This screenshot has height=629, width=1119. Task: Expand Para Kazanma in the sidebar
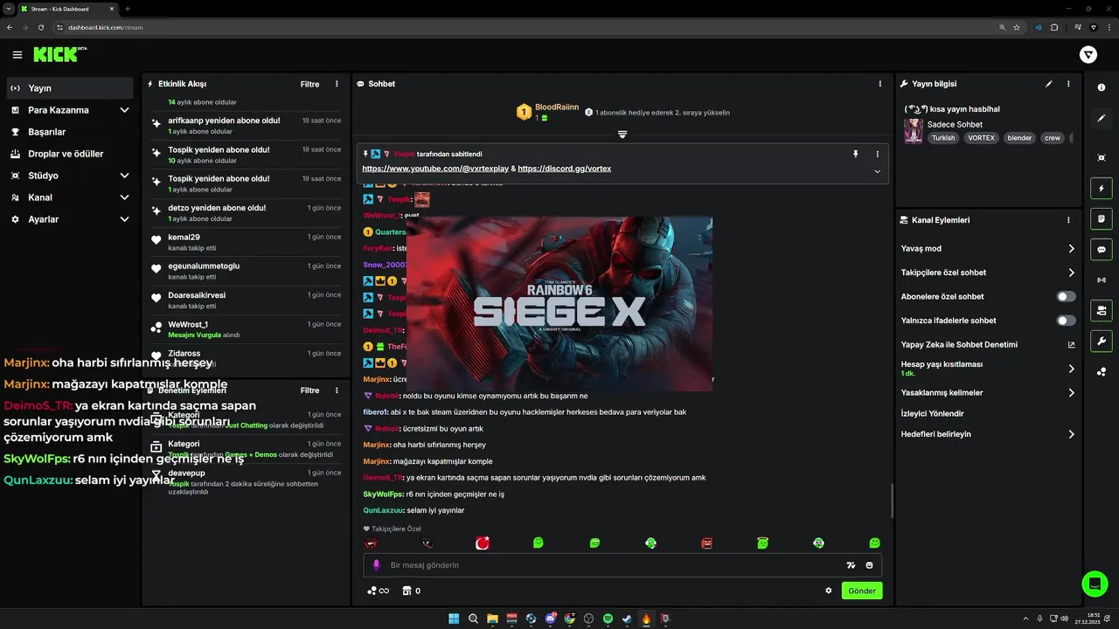pyautogui.click(x=124, y=110)
